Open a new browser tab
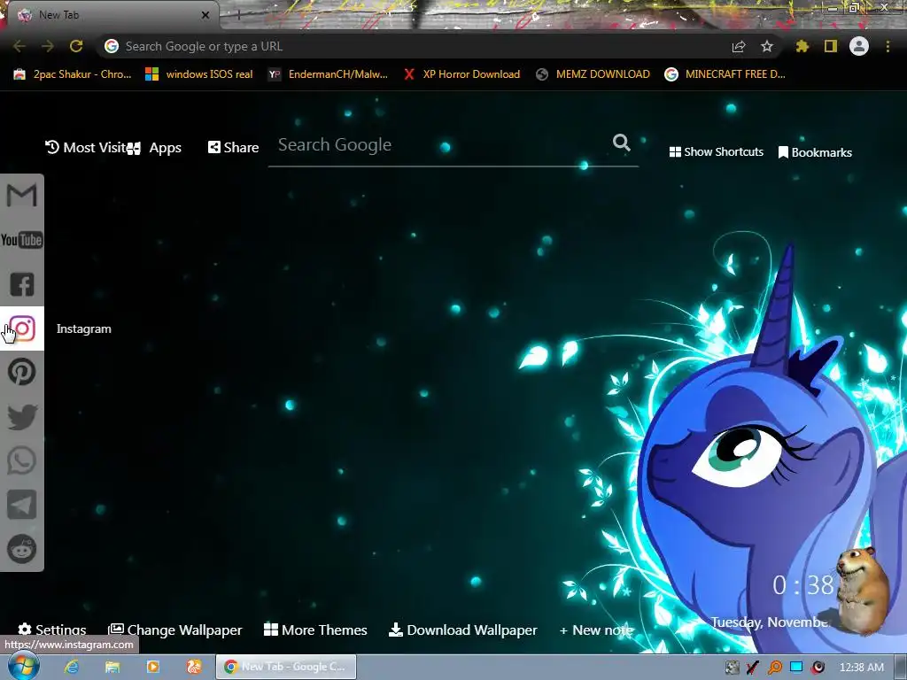The height and width of the screenshot is (680, 907). (238, 15)
